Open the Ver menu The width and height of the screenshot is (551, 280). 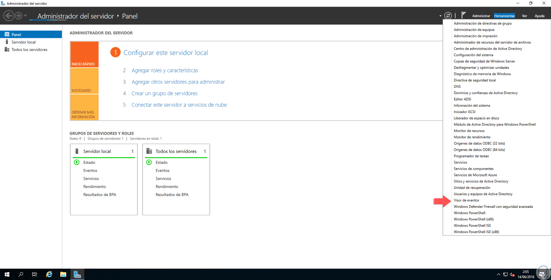tap(524, 16)
